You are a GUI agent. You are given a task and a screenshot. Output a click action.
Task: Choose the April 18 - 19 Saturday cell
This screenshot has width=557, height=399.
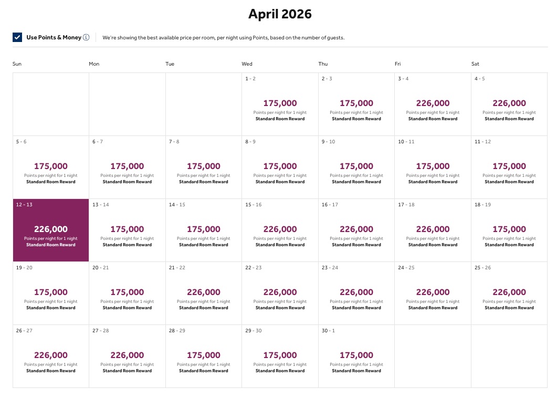(x=509, y=230)
